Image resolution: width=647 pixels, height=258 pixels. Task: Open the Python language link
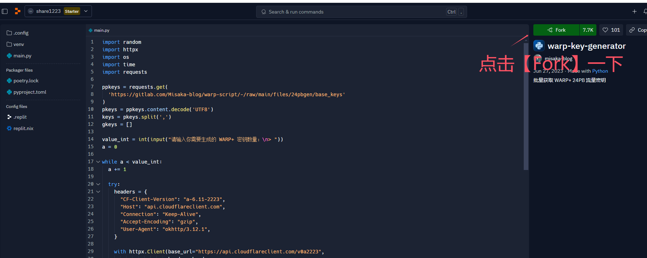600,71
